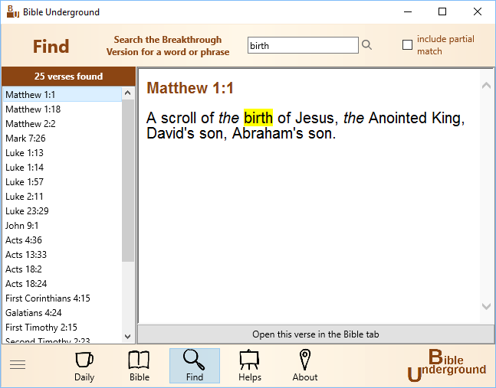The height and width of the screenshot is (388, 496).
Task: Click the verse list scroll down arrow
Action: pos(128,337)
